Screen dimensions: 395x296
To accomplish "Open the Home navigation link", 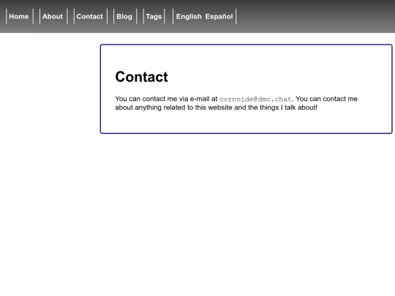I will pos(18,16).
